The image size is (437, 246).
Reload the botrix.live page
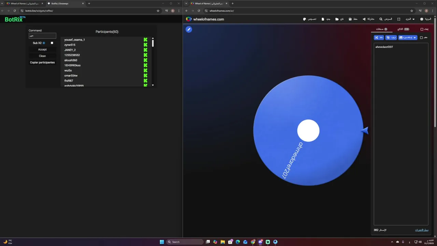tap(15, 11)
